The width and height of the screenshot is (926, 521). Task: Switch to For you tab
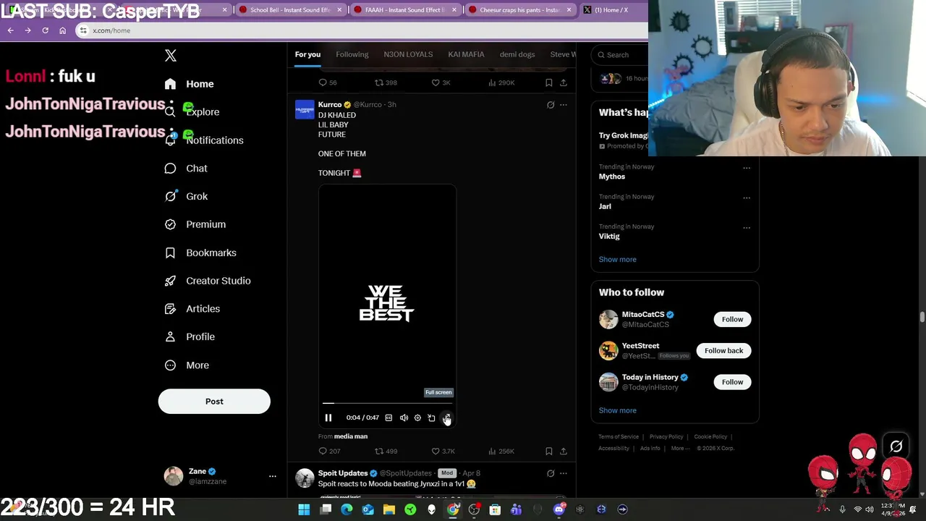click(307, 54)
